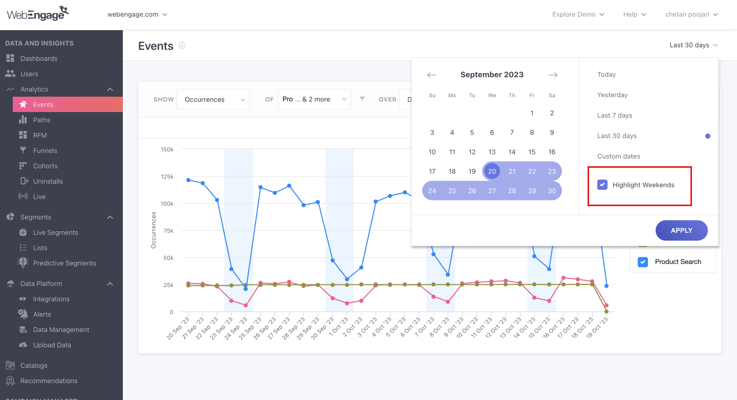
Task: Go to previous month in calendar
Action: pos(431,75)
